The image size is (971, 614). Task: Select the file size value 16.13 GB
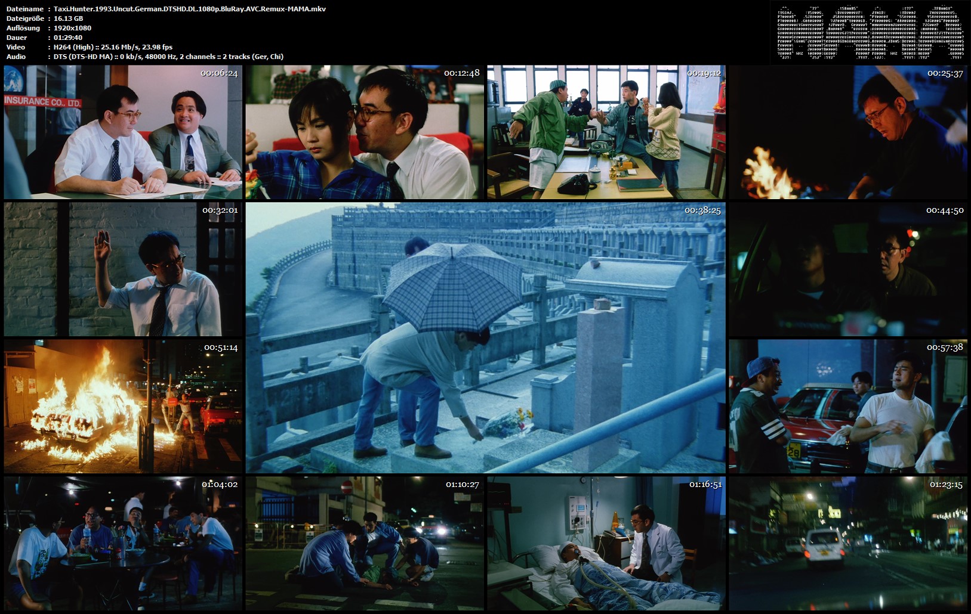69,18
